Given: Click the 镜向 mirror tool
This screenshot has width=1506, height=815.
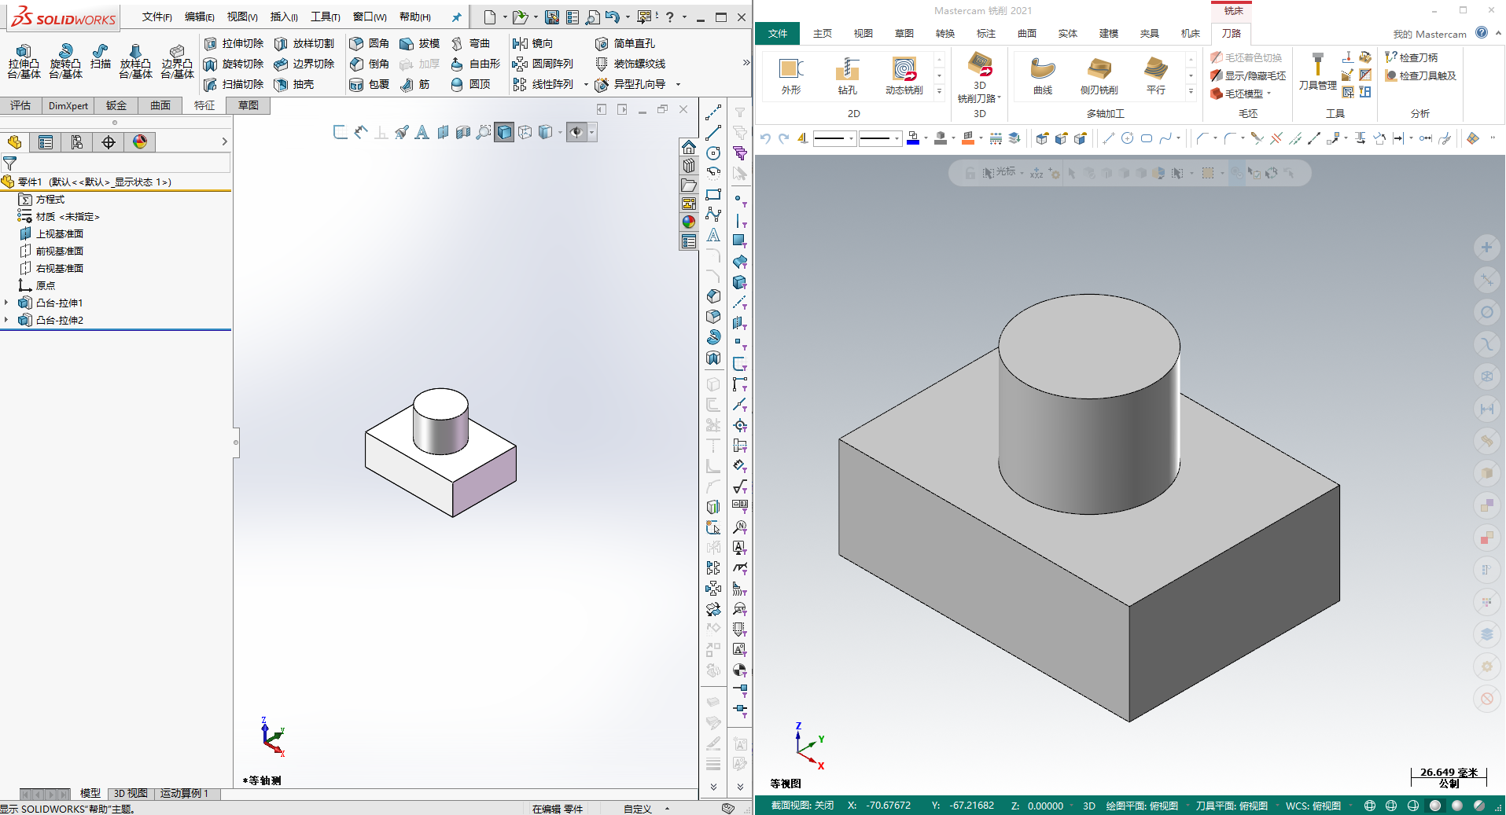Looking at the screenshot, I should pyautogui.click(x=533, y=43).
